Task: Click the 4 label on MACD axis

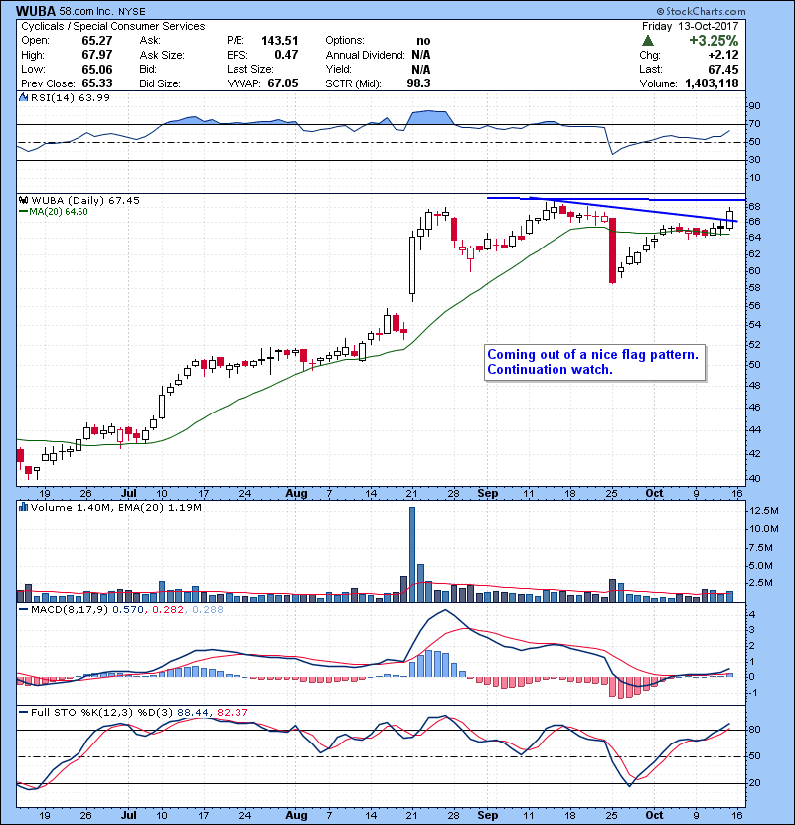Action: point(753,615)
